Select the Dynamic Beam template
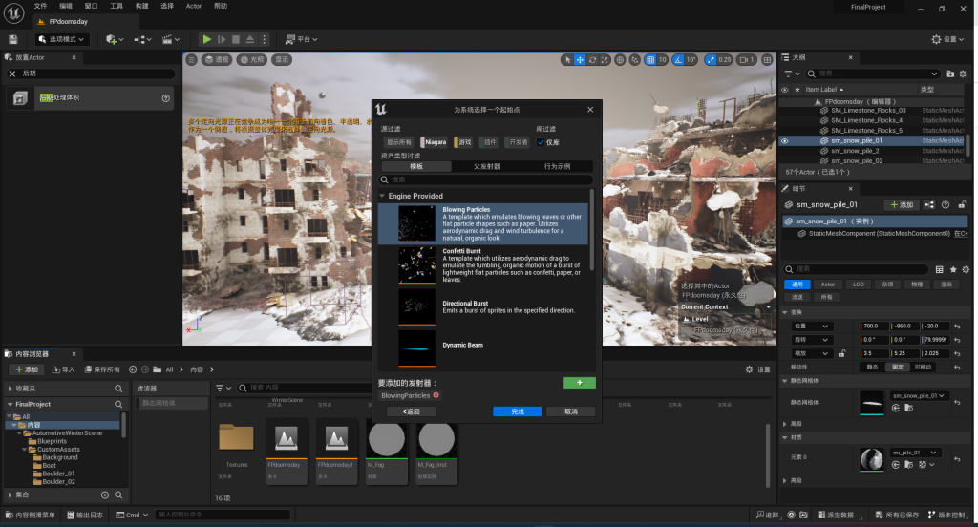 [483, 348]
